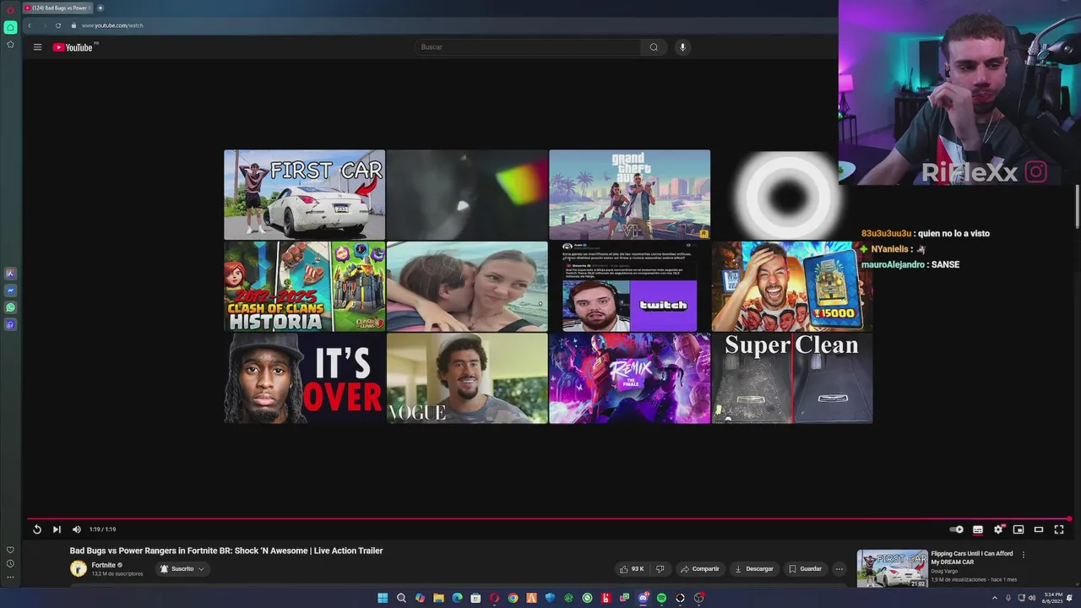The width and height of the screenshot is (1081, 608).
Task: Open the YouTube hamburger guide menu
Action: [37, 47]
